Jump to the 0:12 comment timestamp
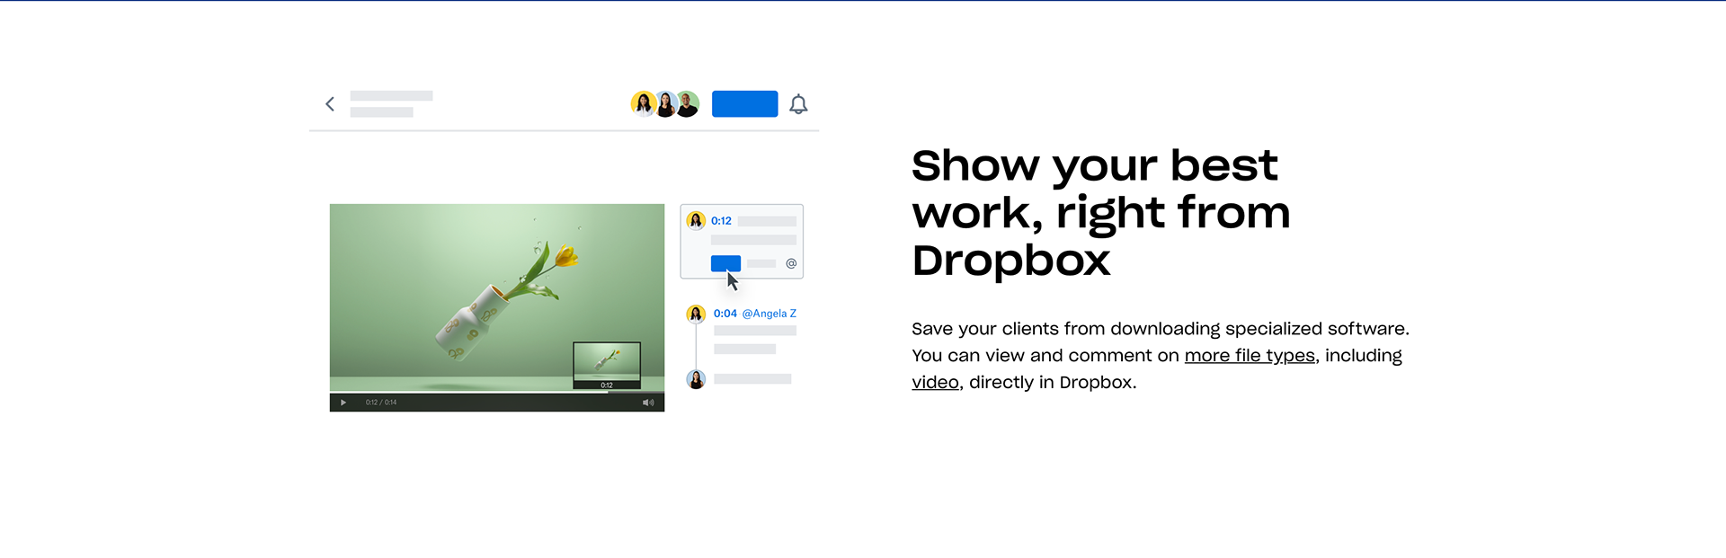The width and height of the screenshot is (1726, 558). [x=721, y=221]
